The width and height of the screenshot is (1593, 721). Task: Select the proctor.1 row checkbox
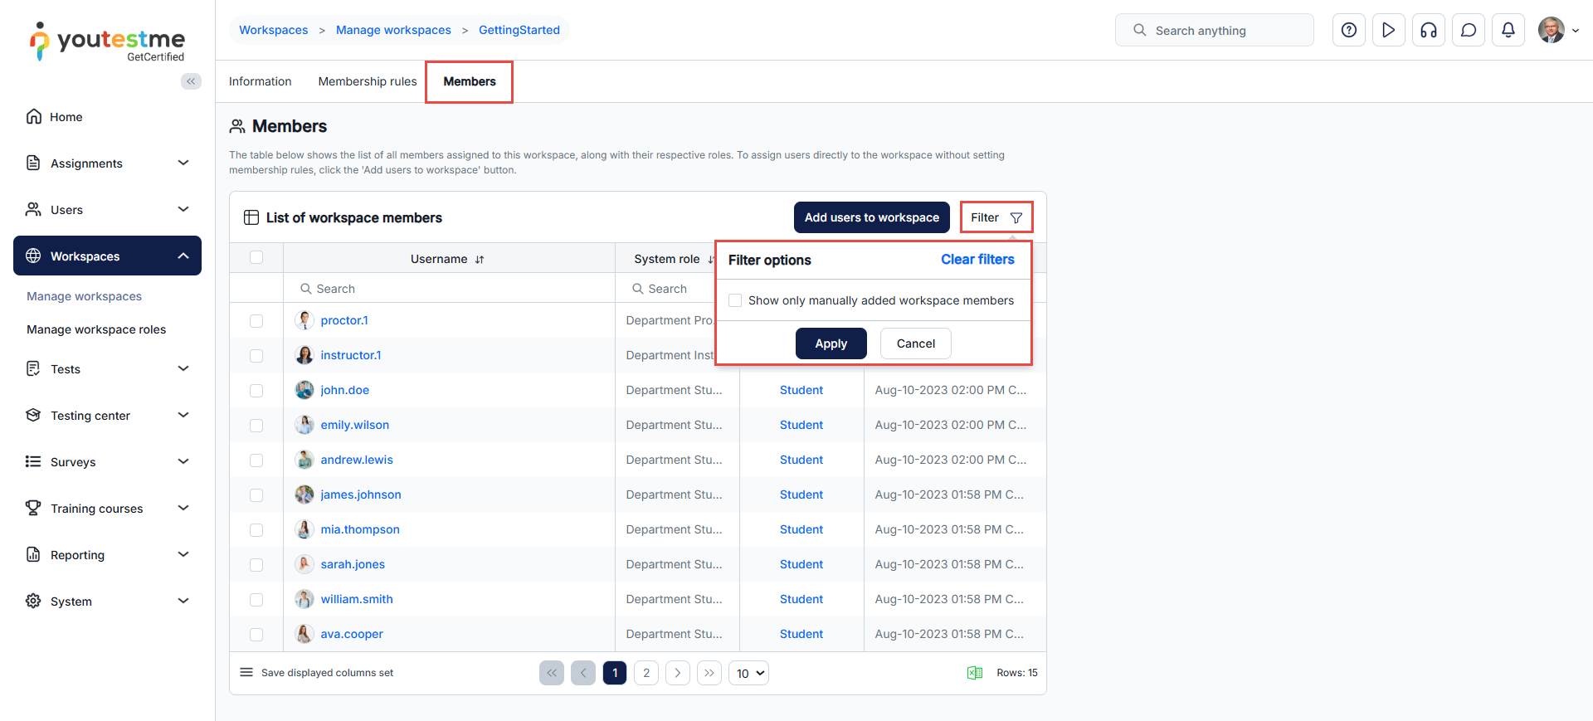(x=256, y=321)
